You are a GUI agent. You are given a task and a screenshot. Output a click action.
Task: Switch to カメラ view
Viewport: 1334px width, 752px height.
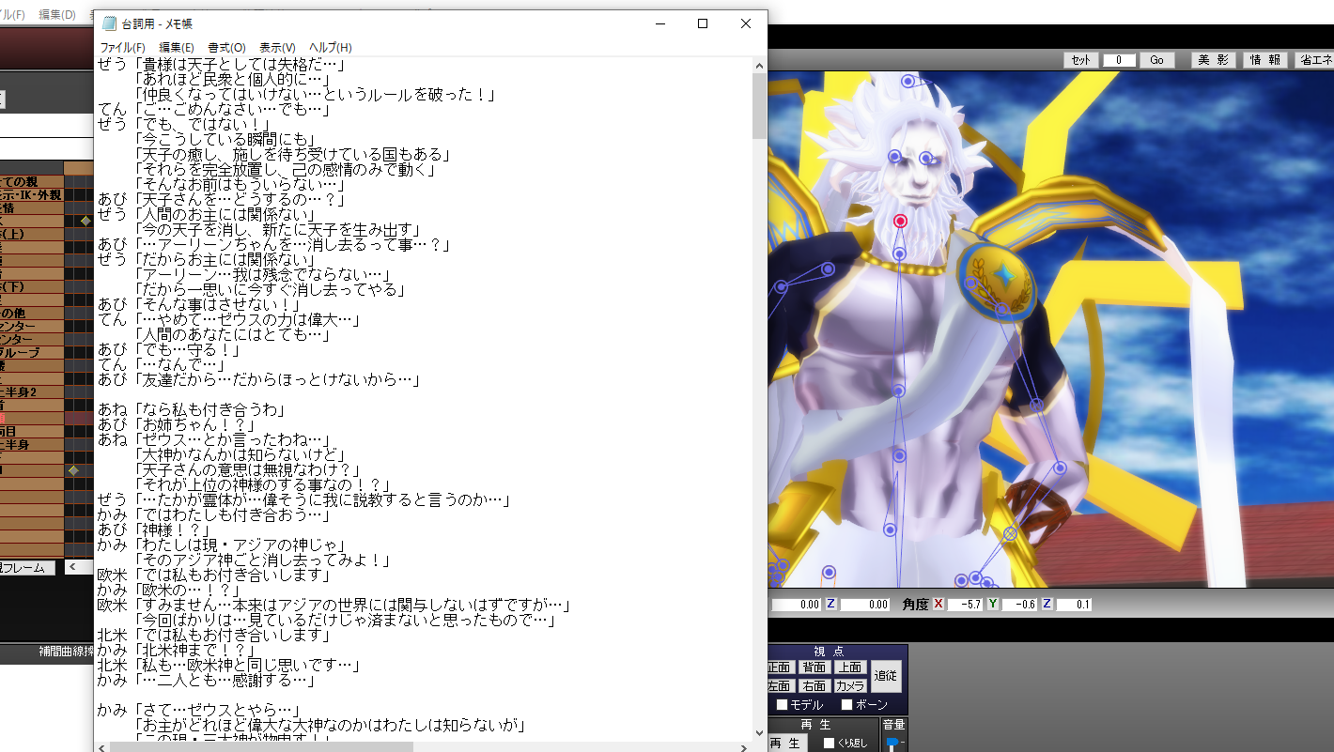[848, 686]
